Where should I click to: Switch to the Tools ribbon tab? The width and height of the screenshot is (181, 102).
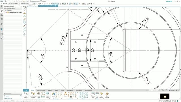pos(62,90)
